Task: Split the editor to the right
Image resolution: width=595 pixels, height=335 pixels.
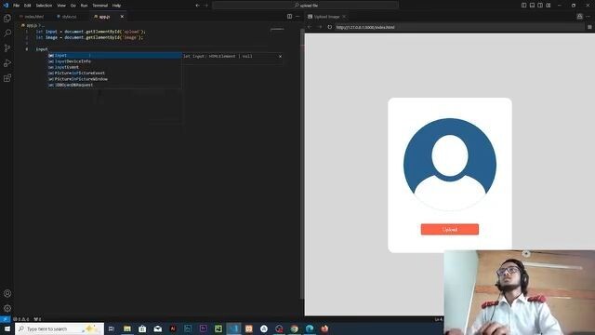Action: click(x=289, y=17)
